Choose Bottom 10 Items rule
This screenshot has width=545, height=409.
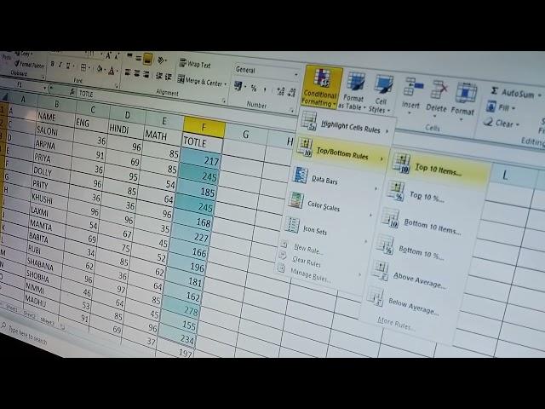point(426,222)
